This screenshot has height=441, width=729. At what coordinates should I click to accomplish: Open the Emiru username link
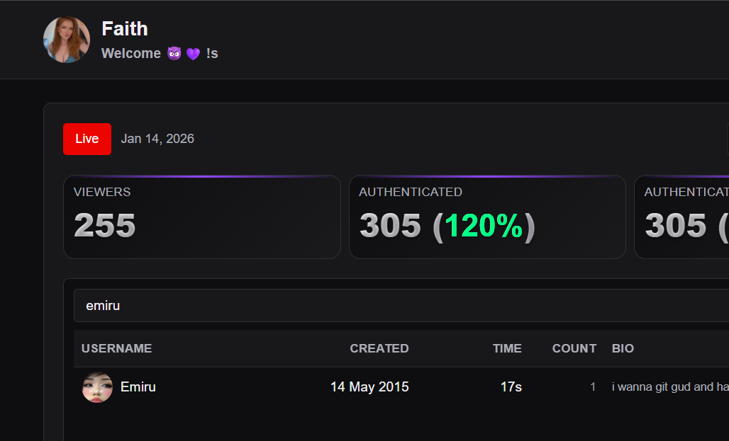pos(138,386)
